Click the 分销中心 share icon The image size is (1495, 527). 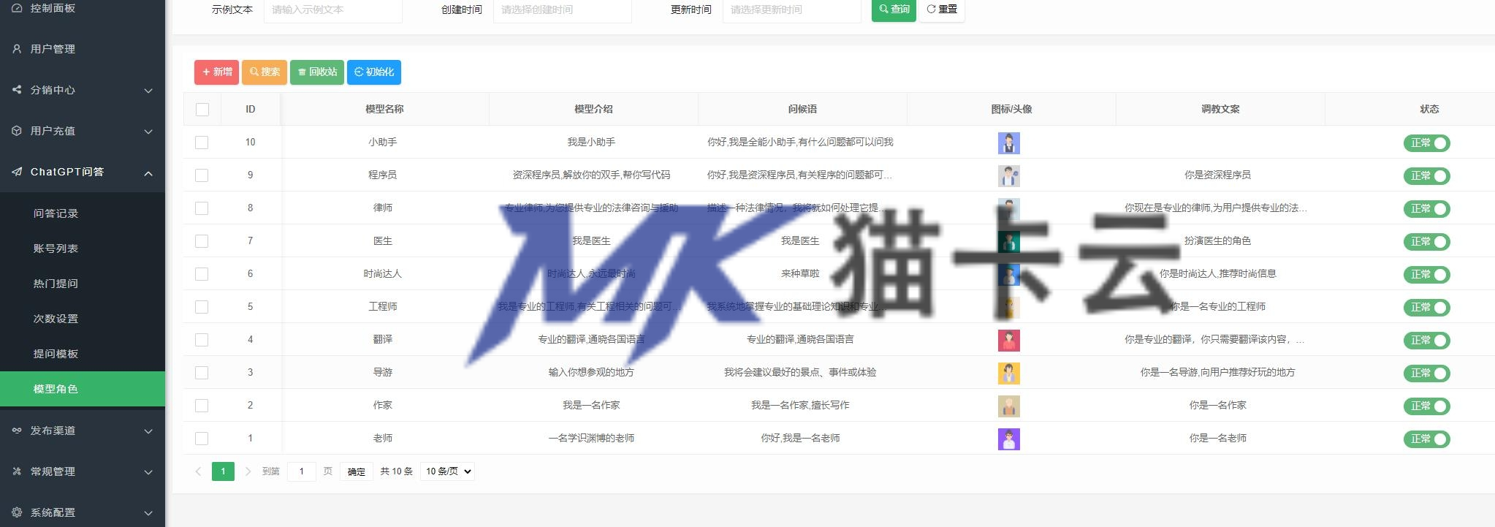tap(17, 90)
